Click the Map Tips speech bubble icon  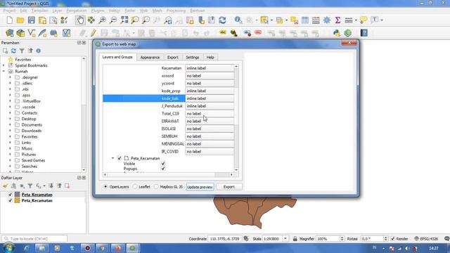364,20
